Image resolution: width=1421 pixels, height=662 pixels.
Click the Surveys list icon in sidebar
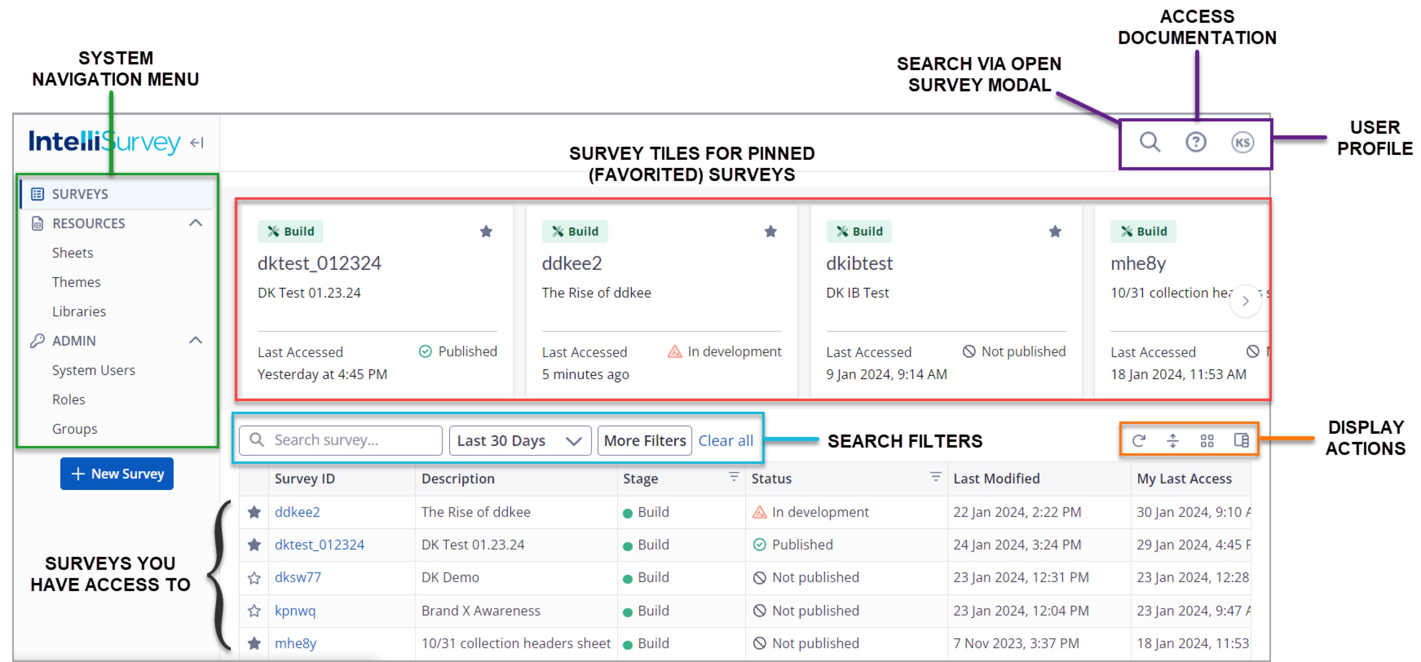(x=38, y=194)
